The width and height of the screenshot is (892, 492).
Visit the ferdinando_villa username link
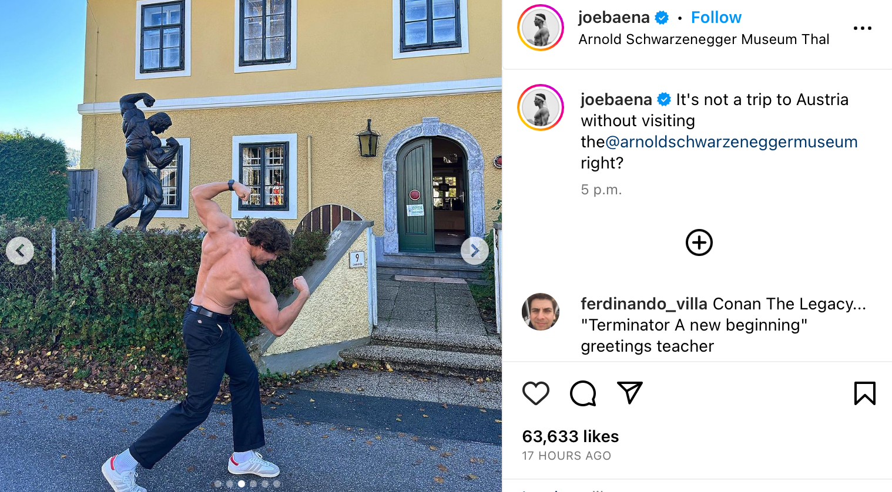644,304
